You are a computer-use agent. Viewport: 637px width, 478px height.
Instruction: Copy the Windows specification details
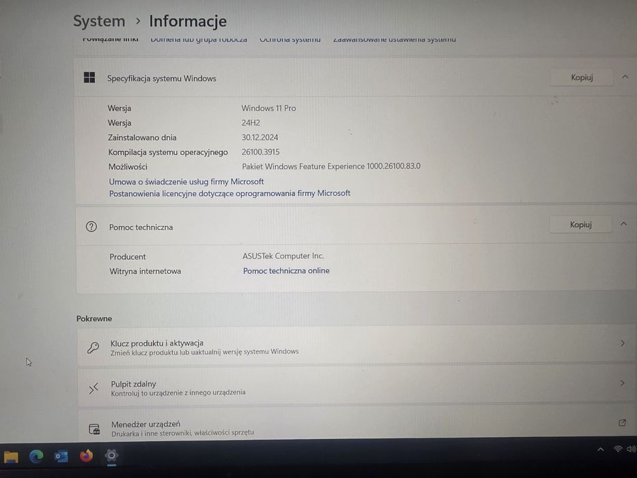tap(581, 77)
